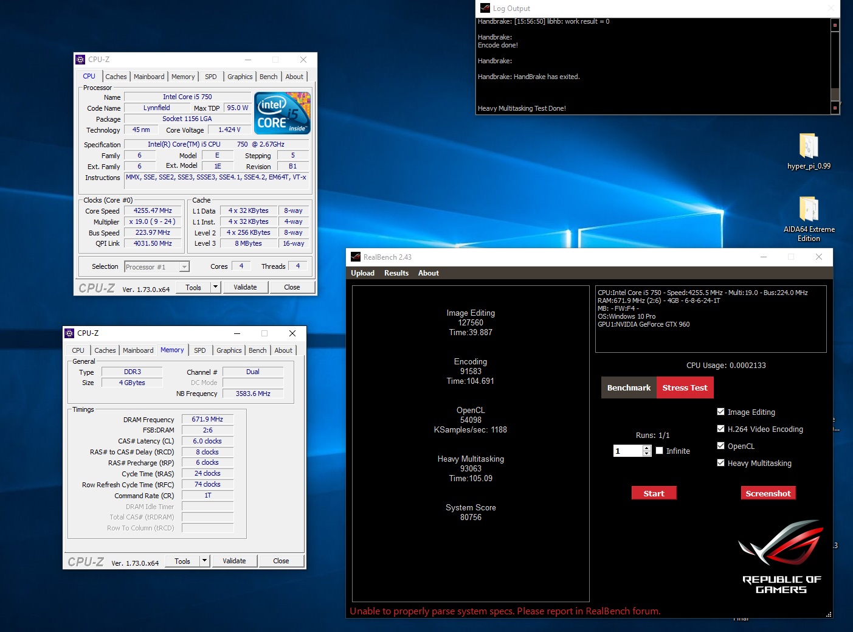Click Screenshot button in RealBench
Screen dimensions: 853x632
click(x=768, y=493)
